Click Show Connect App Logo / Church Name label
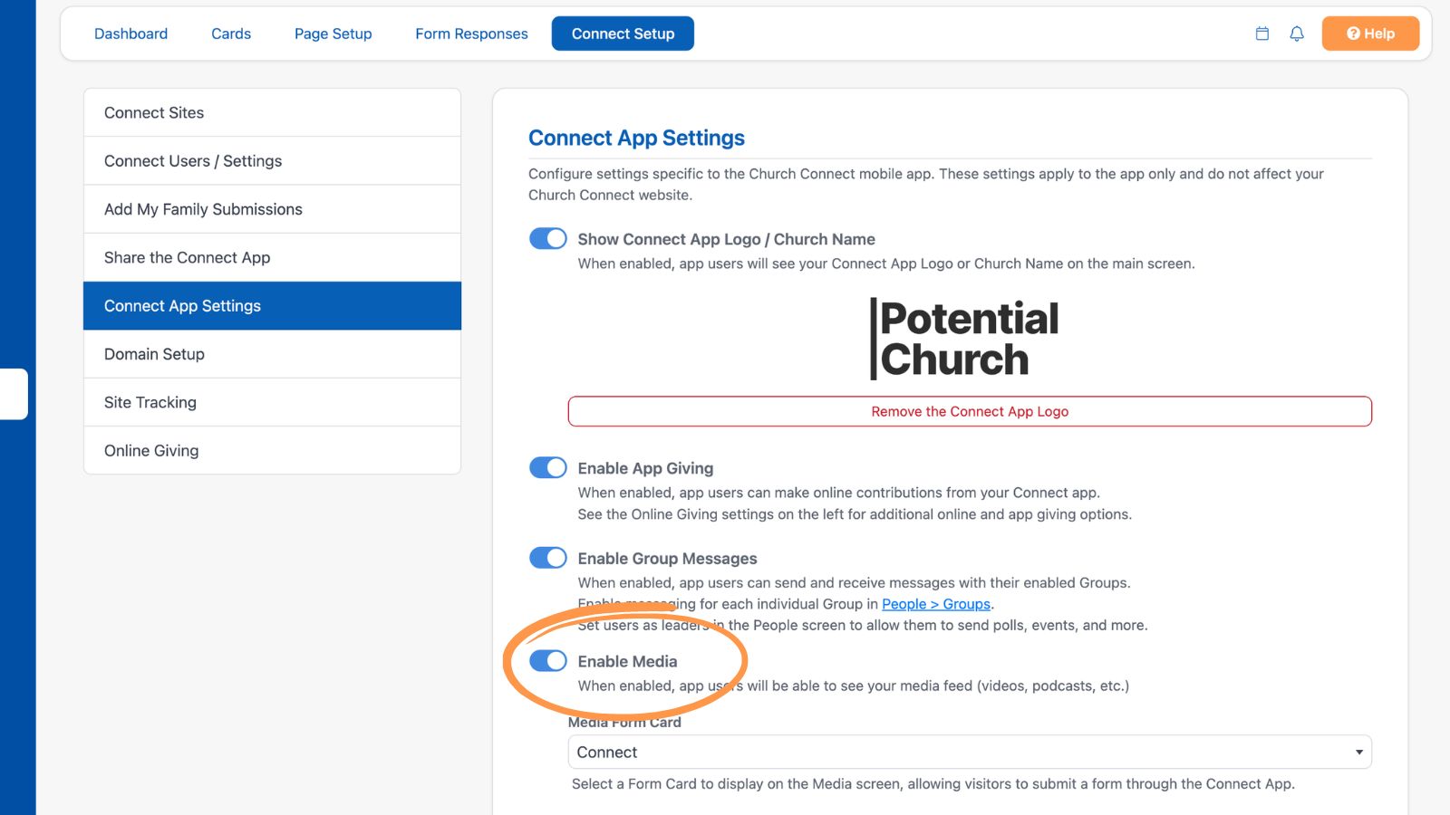Viewport: 1450px width, 815px height. (726, 239)
